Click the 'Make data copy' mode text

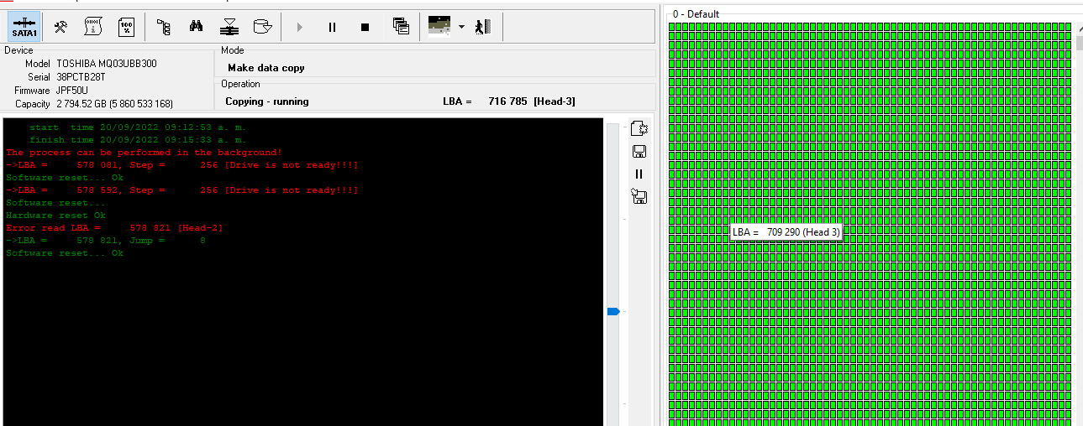[x=266, y=68]
